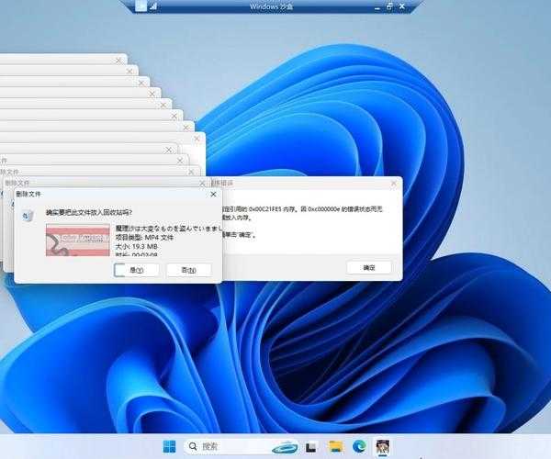Launch Microsoft Edge from the taskbar
Screen dimensions: 551x459
(x=359, y=447)
